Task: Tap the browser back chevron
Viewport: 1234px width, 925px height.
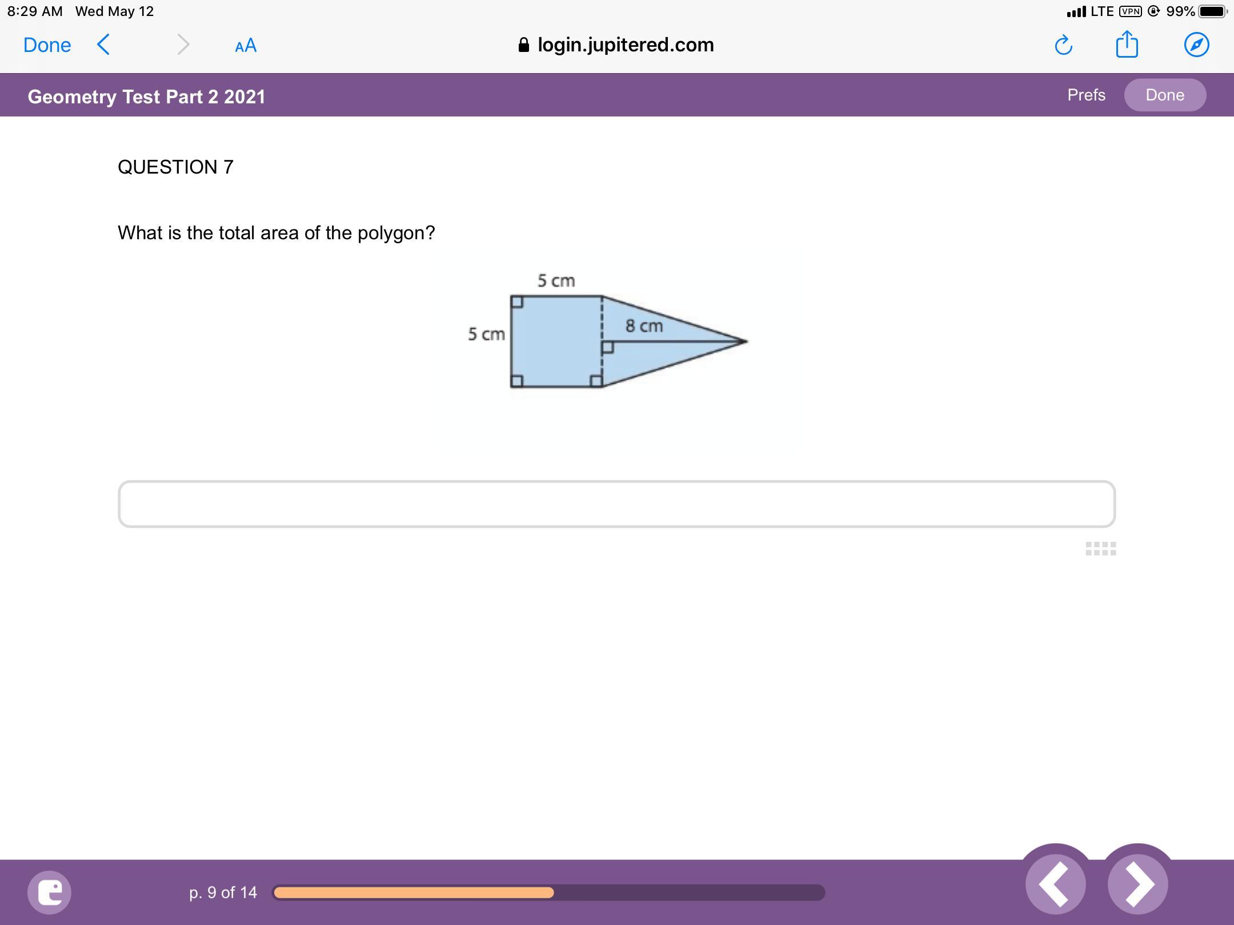Action: [x=103, y=44]
